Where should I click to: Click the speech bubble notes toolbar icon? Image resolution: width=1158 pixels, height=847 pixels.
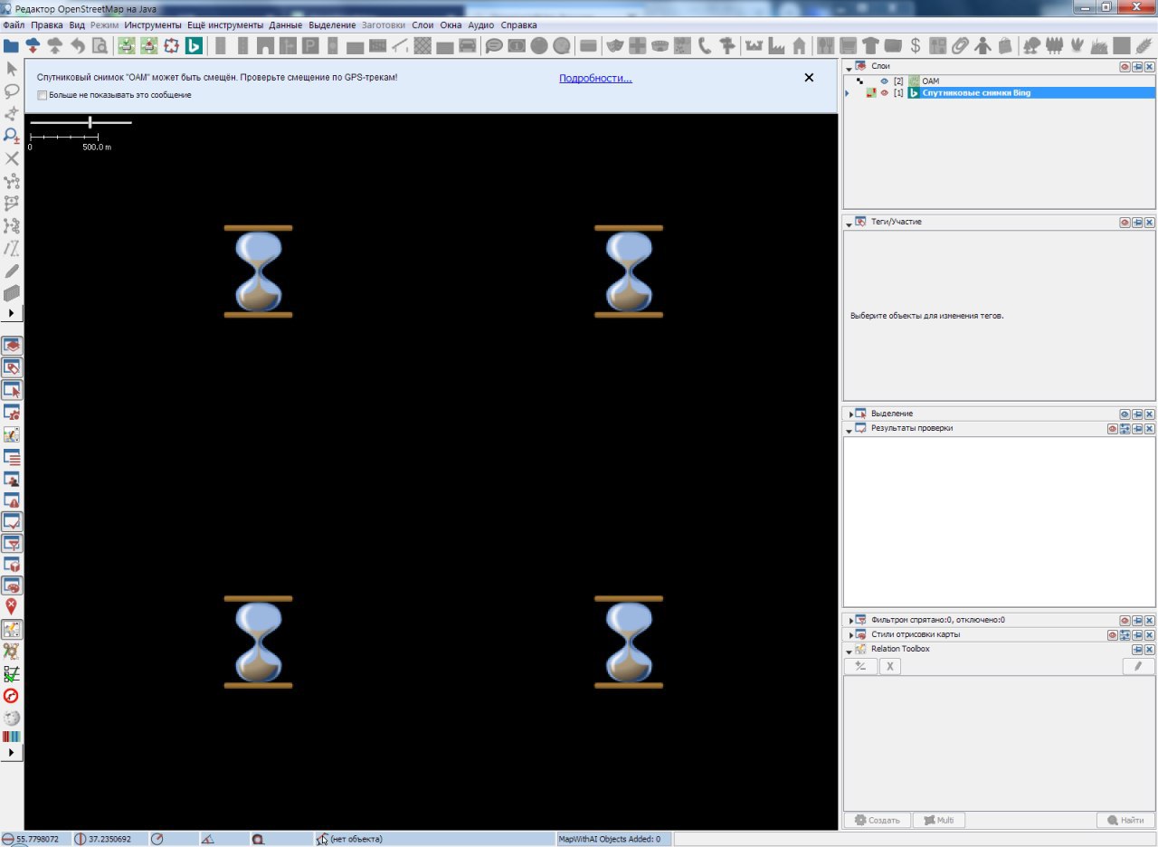tap(494, 45)
